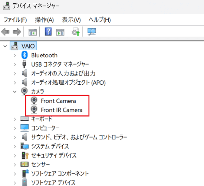Open the 表示(V) menu
Viewport: 204px width, 186px height.
71,20
